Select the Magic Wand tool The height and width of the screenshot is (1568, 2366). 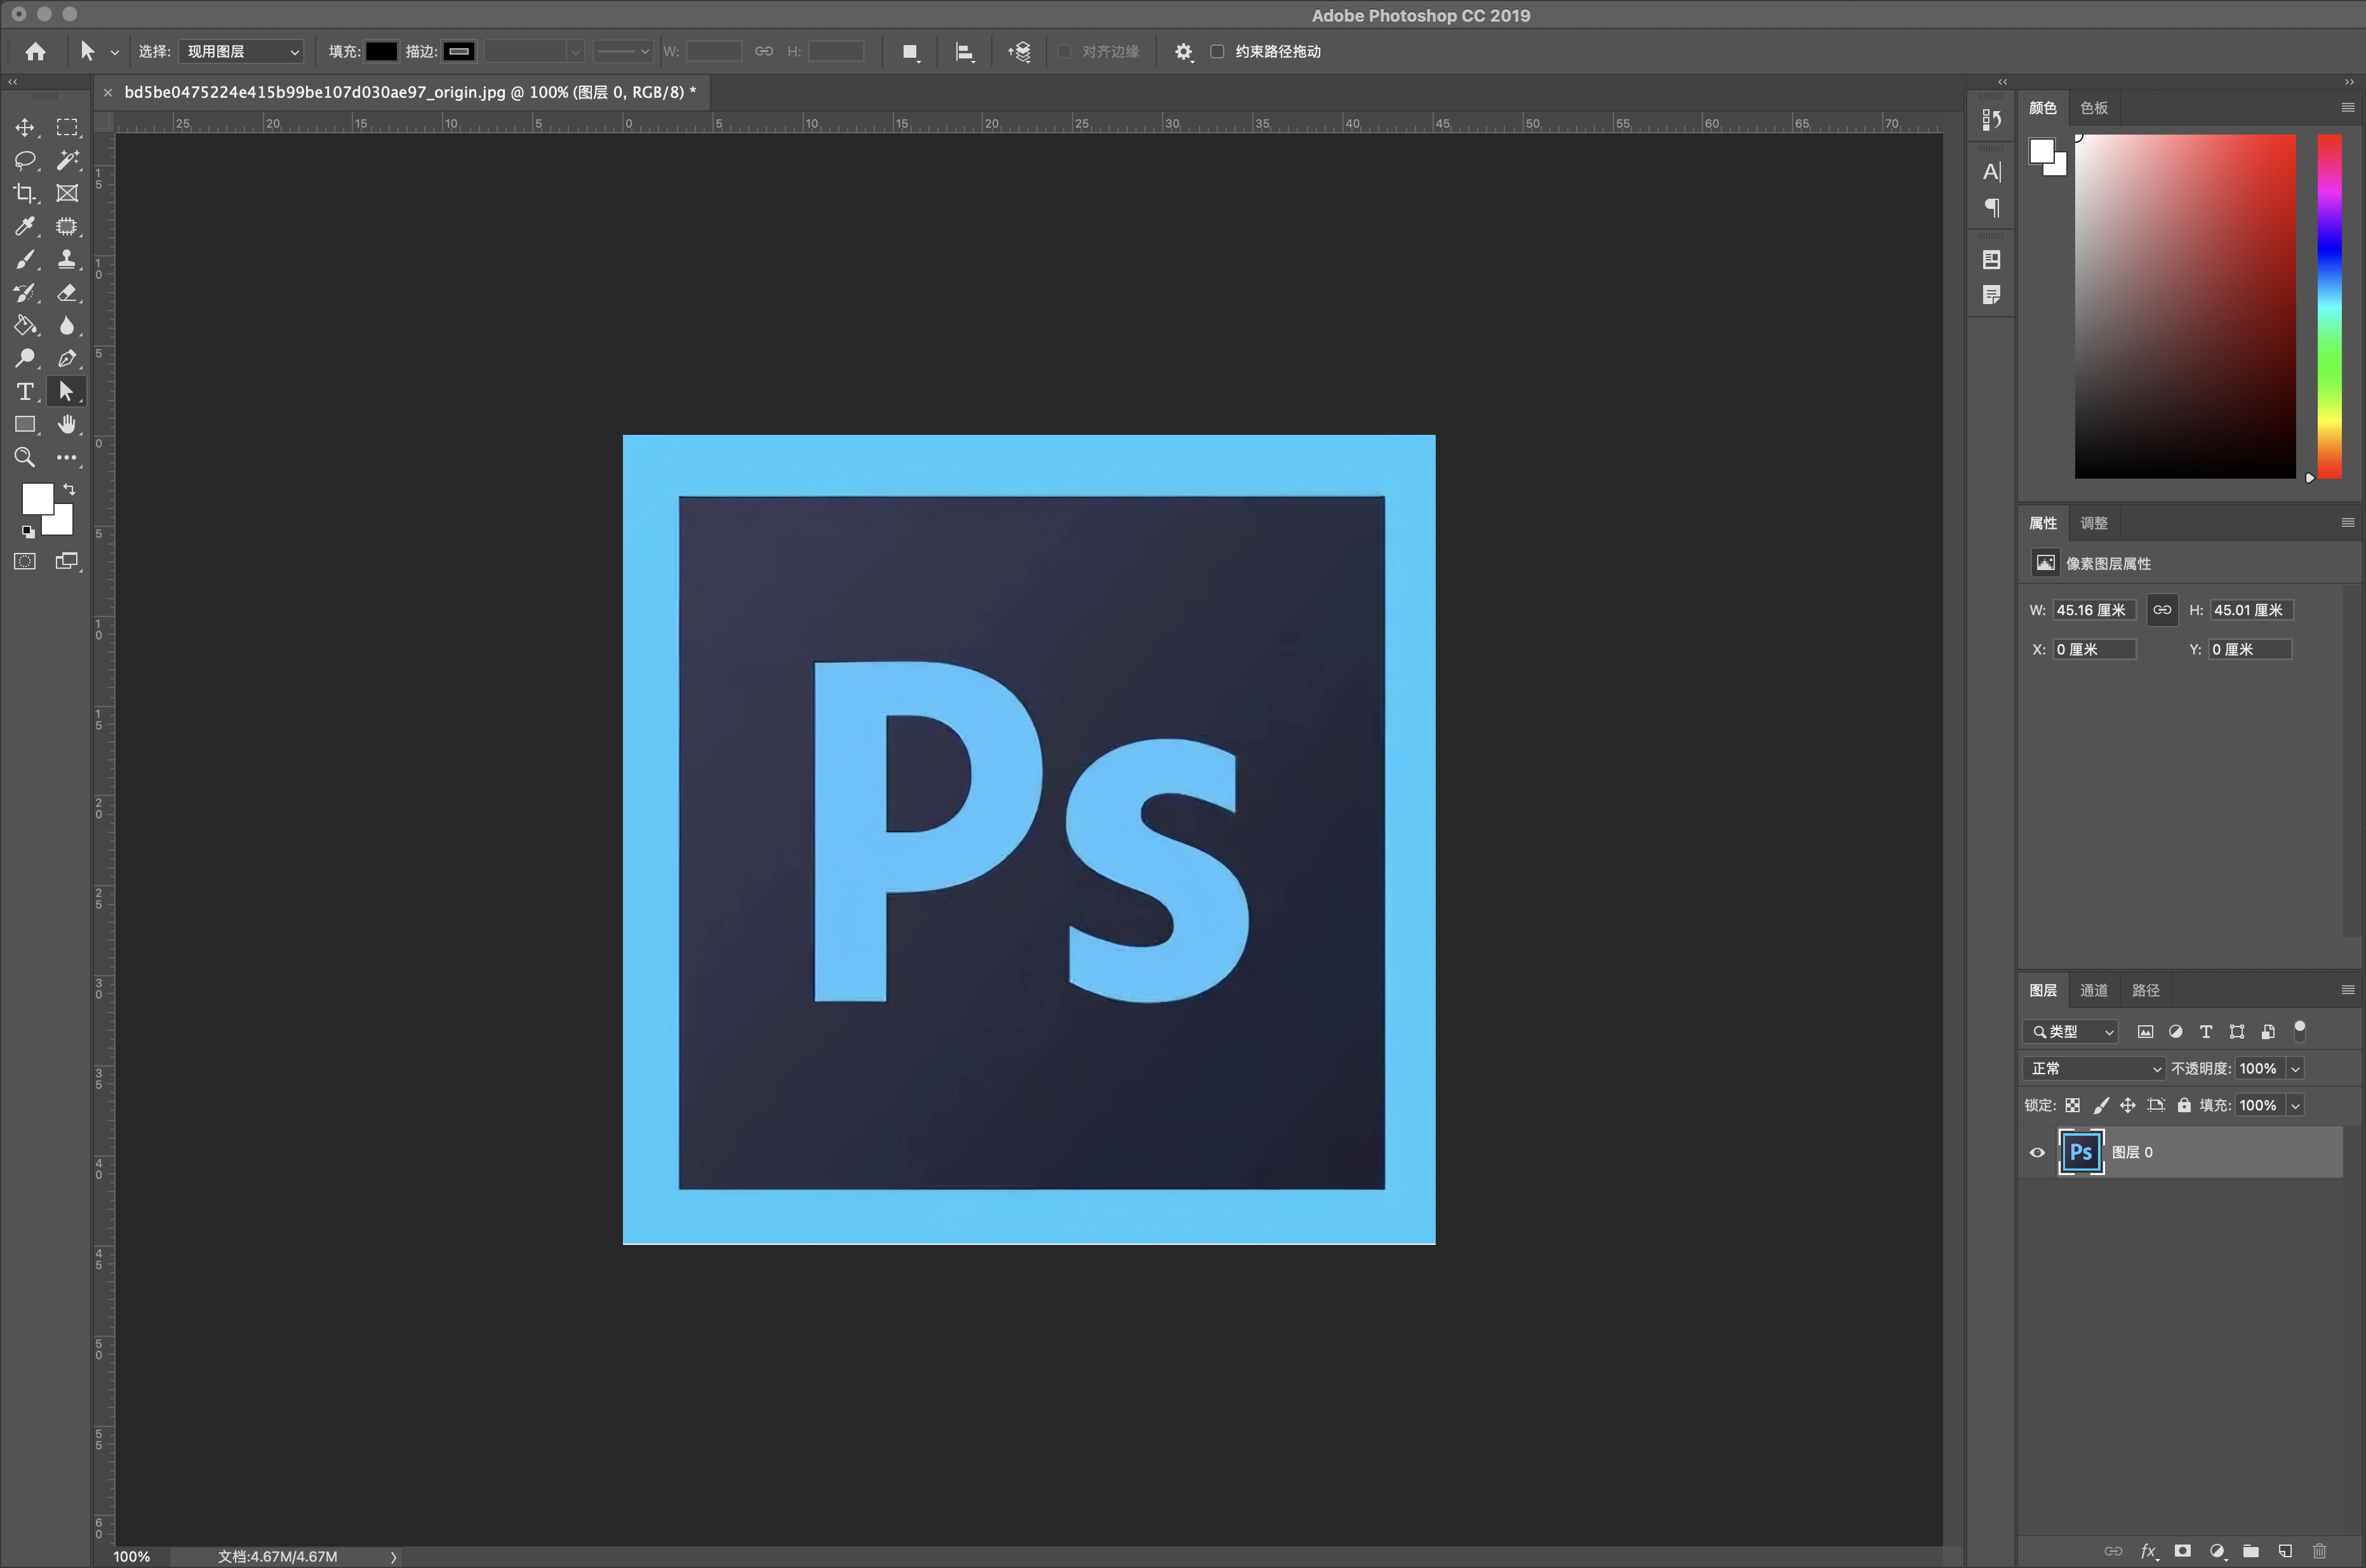(67, 160)
